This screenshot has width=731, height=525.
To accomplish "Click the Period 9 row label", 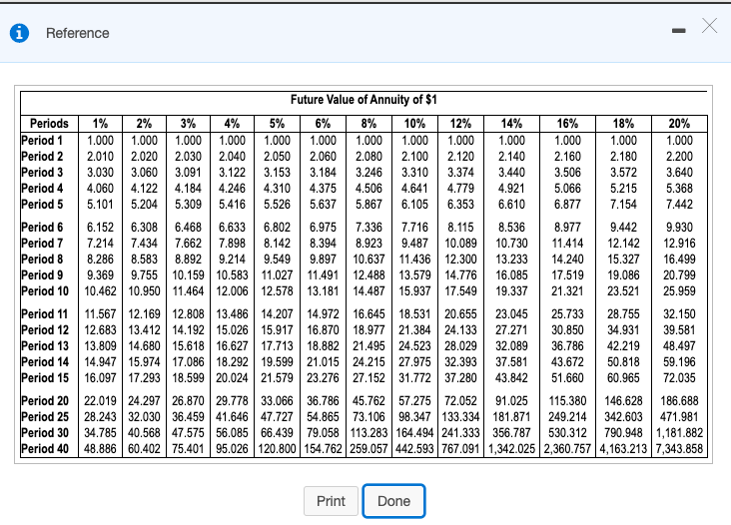I will coord(42,274).
